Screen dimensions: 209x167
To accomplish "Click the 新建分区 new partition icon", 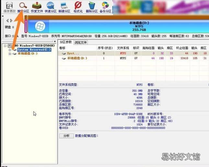I will [x=64, y=7].
